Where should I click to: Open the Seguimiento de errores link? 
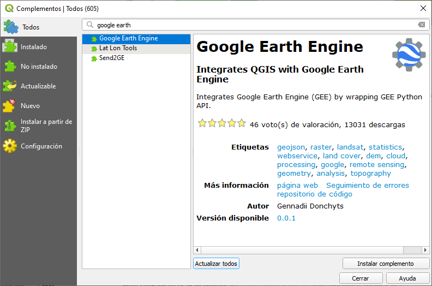tap(368, 186)
